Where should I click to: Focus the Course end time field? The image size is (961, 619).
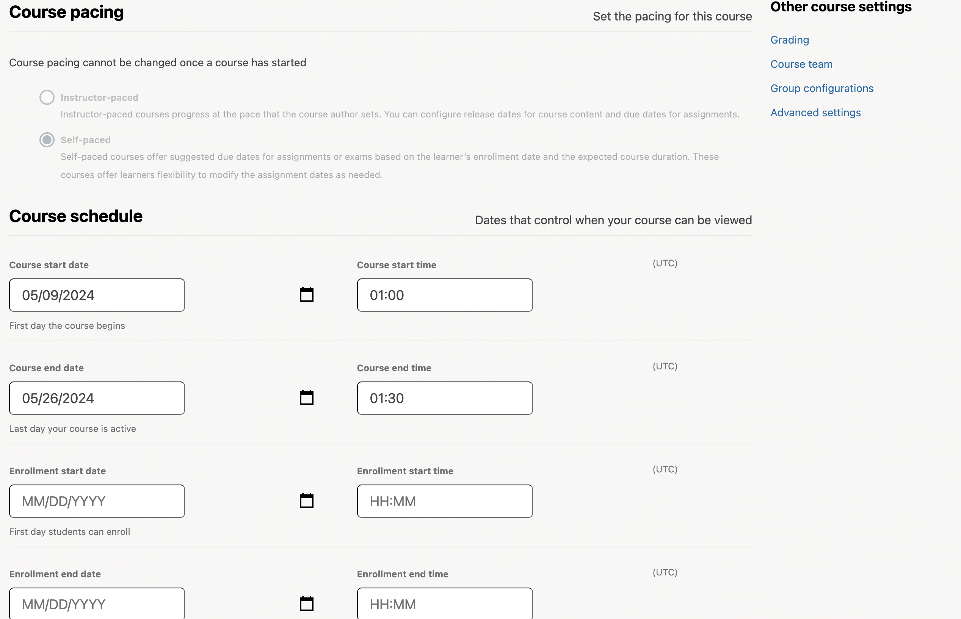click(x=445, y=398)
